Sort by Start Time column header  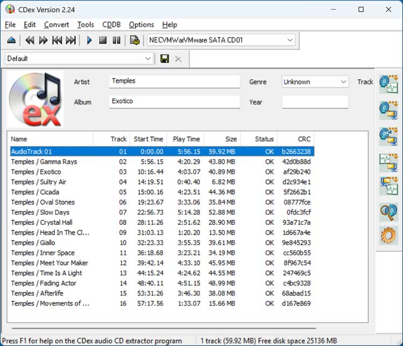click(x=148, y=139)
